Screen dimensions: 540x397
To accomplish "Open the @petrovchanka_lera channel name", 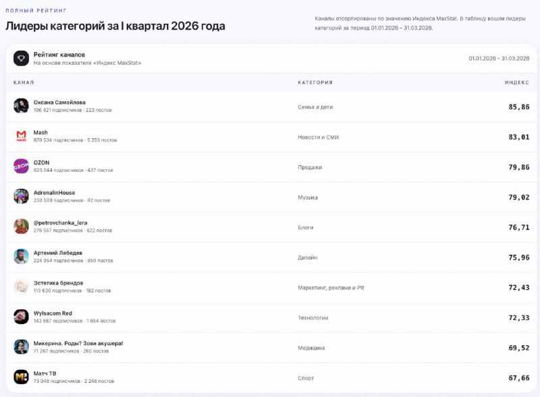I will (60, 222).
